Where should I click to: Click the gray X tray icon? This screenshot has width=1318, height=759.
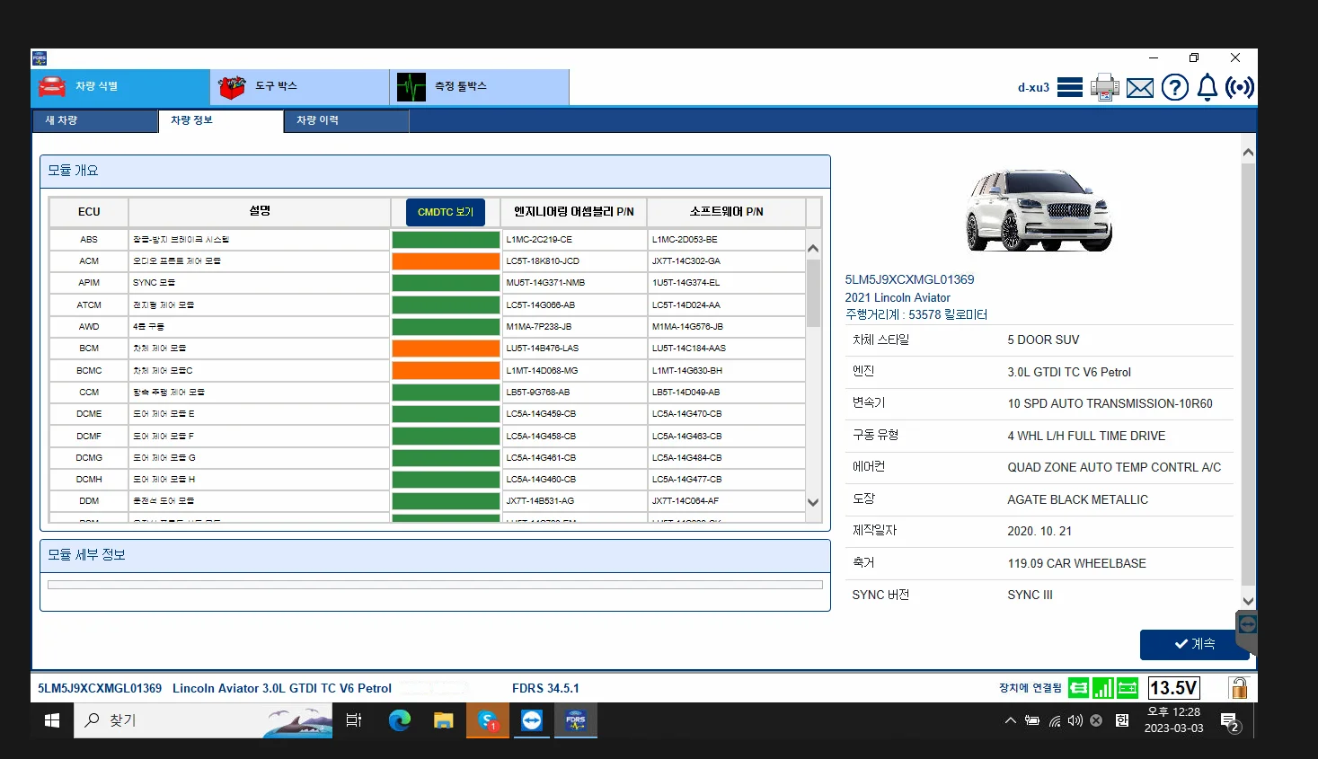click(x=1096, y=720)
